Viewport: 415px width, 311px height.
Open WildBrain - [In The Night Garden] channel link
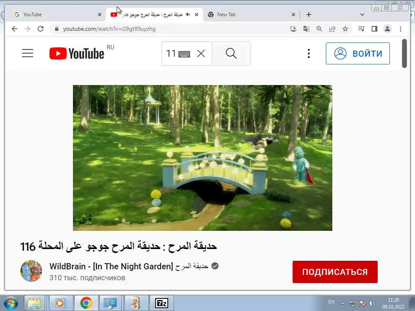tap(129, 266)
